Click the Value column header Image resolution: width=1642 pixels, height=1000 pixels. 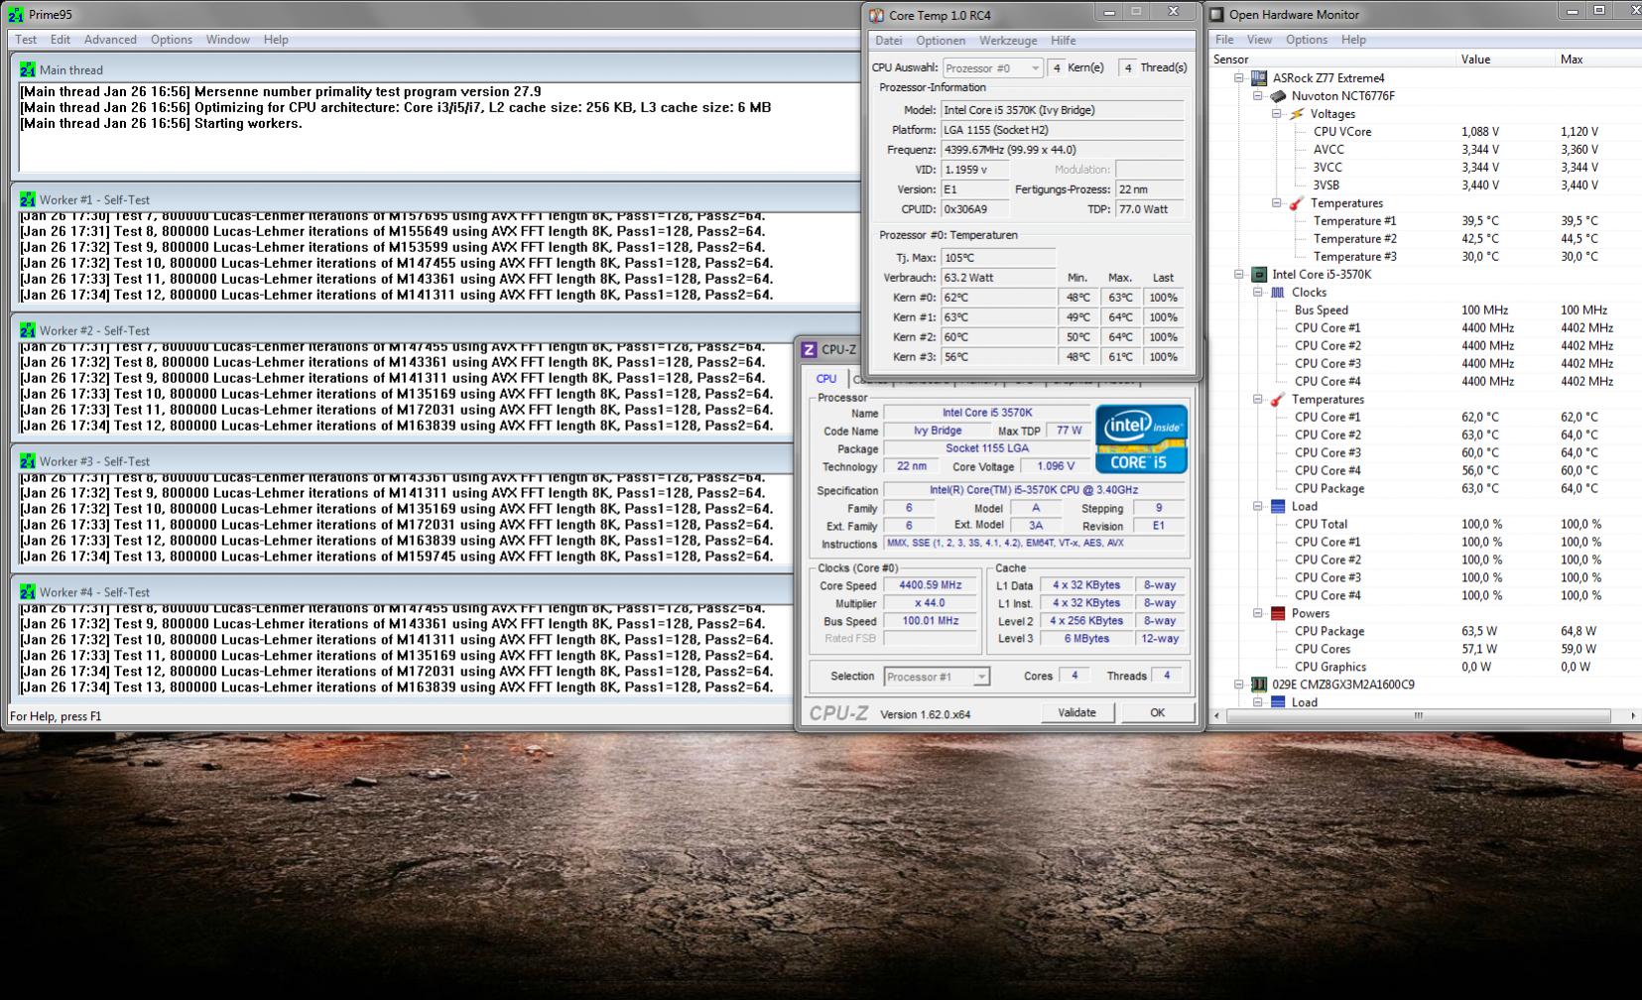click(x=1507, y=60)
